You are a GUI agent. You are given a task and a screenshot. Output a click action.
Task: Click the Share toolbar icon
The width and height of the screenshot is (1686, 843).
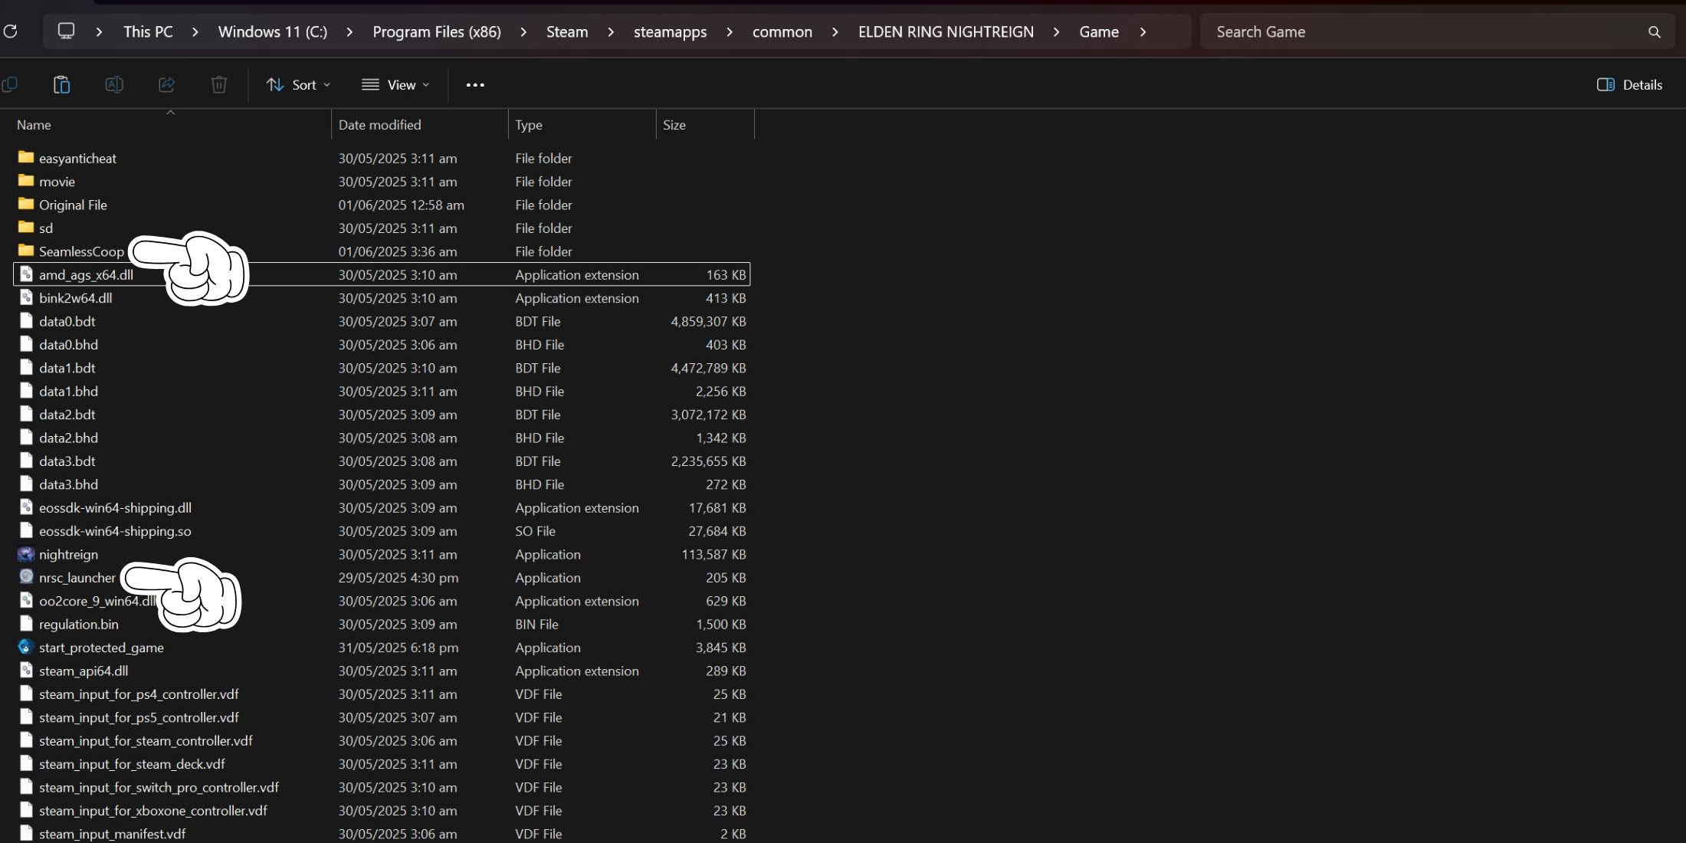point(166,84)
